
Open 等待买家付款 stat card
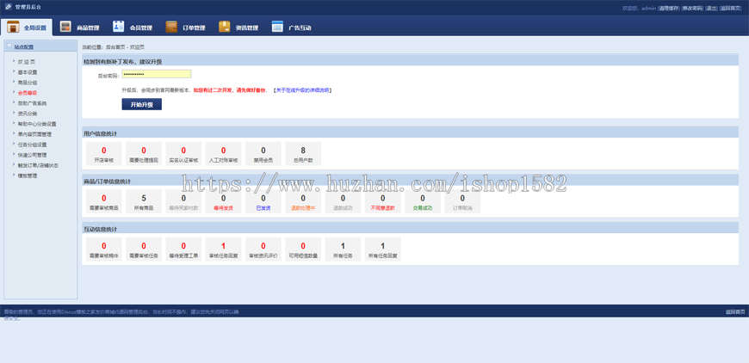point(183,201)
